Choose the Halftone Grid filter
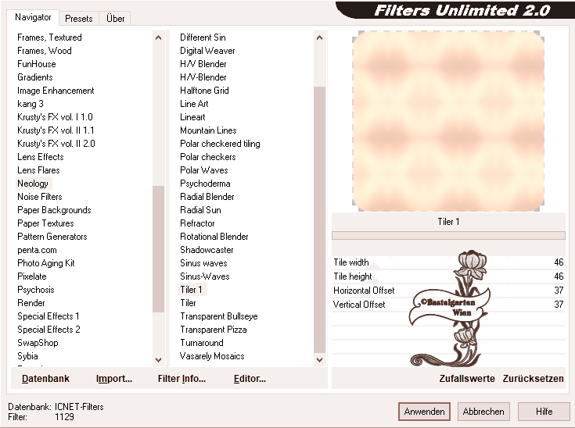The height and width of the screenshot is (428, 575). point(204,91)
